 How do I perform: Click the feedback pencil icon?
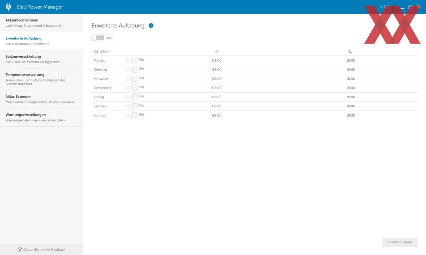tap(19, 250)
